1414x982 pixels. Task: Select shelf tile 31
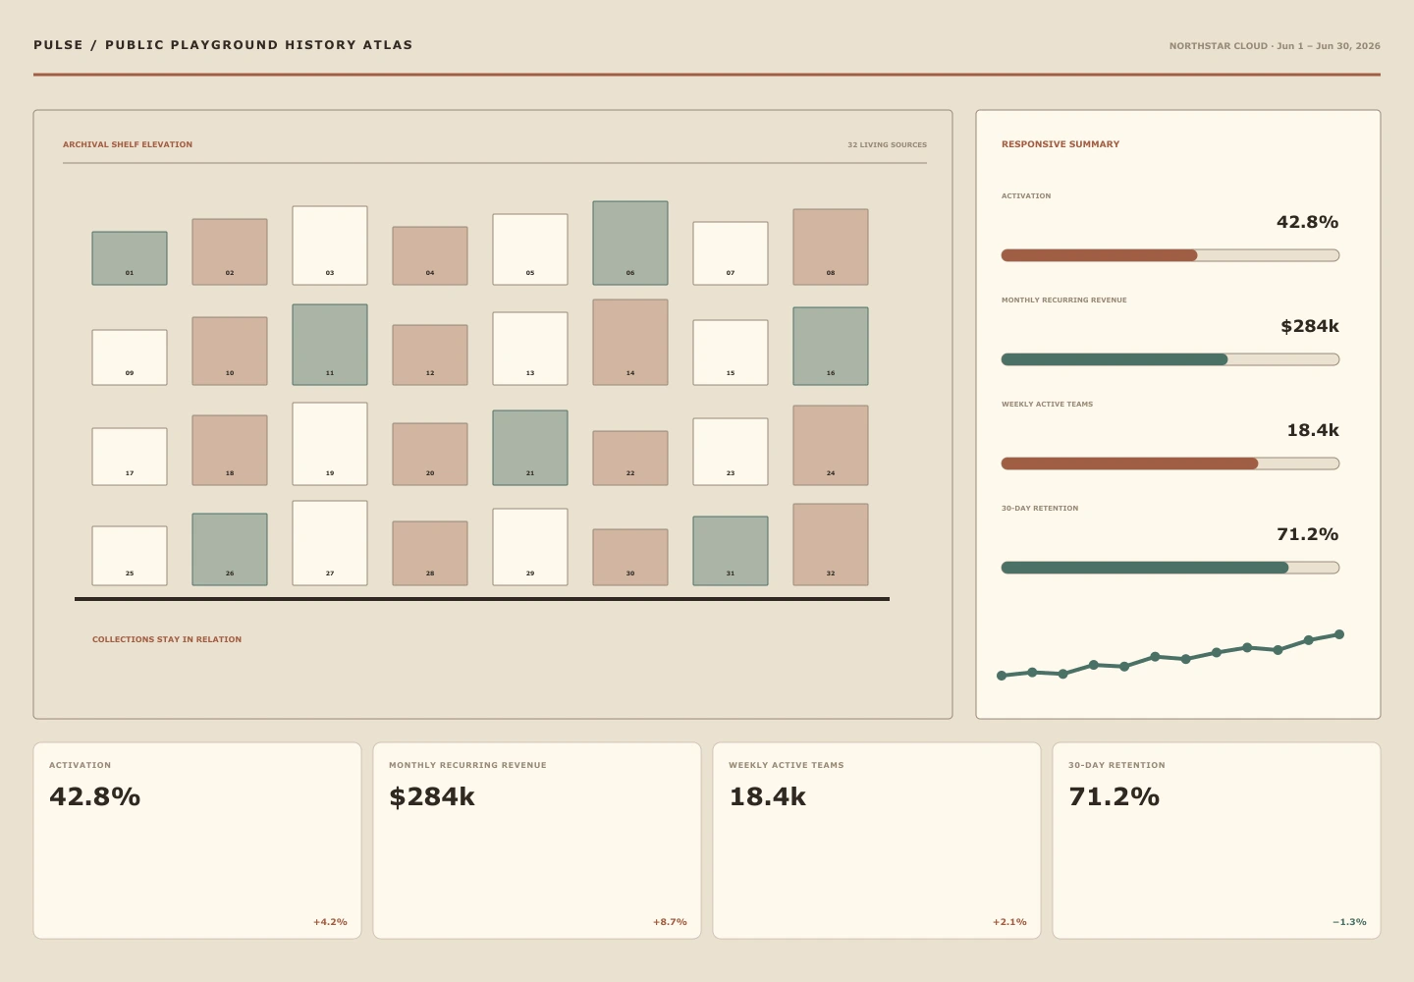tap(731, 551)
